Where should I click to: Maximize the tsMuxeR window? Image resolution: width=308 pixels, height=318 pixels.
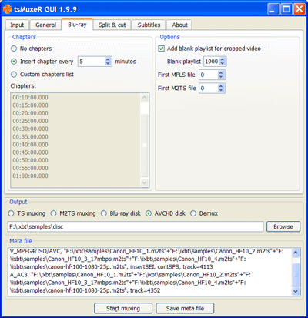click(286, 9)
